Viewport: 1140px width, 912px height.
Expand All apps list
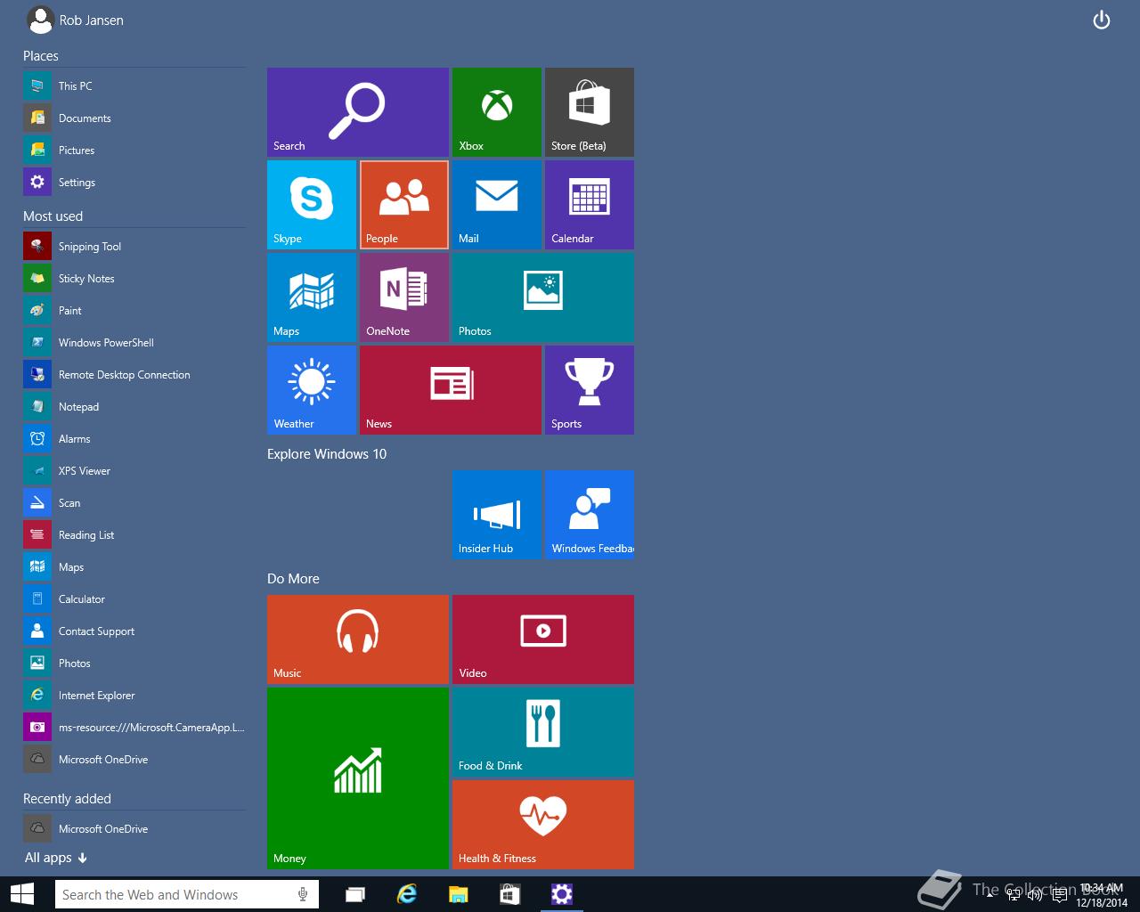(56, 858)
